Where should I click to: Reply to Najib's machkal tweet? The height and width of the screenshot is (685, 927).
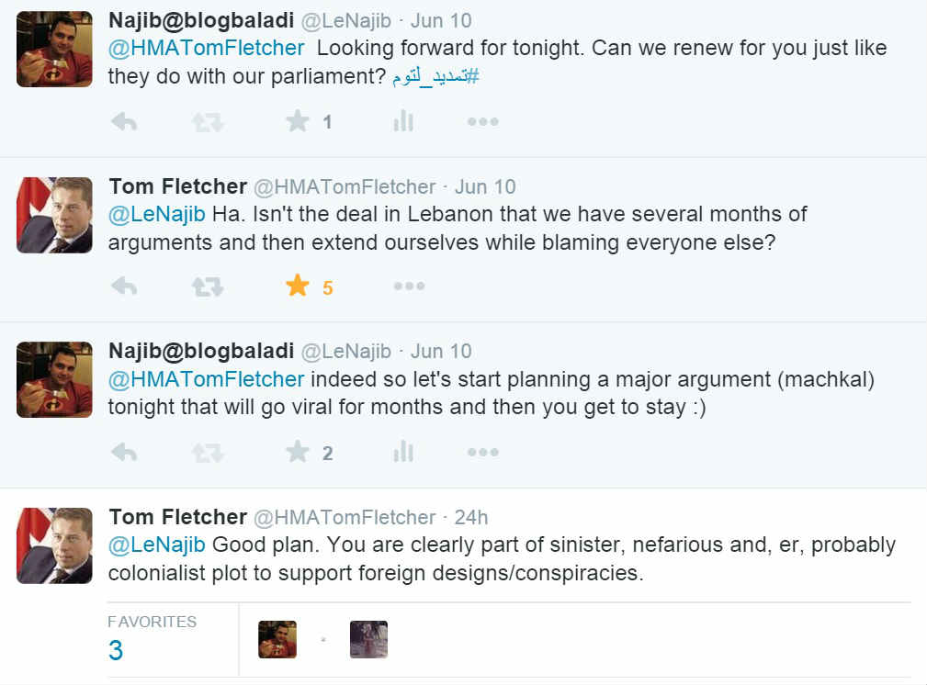[124, 453]
